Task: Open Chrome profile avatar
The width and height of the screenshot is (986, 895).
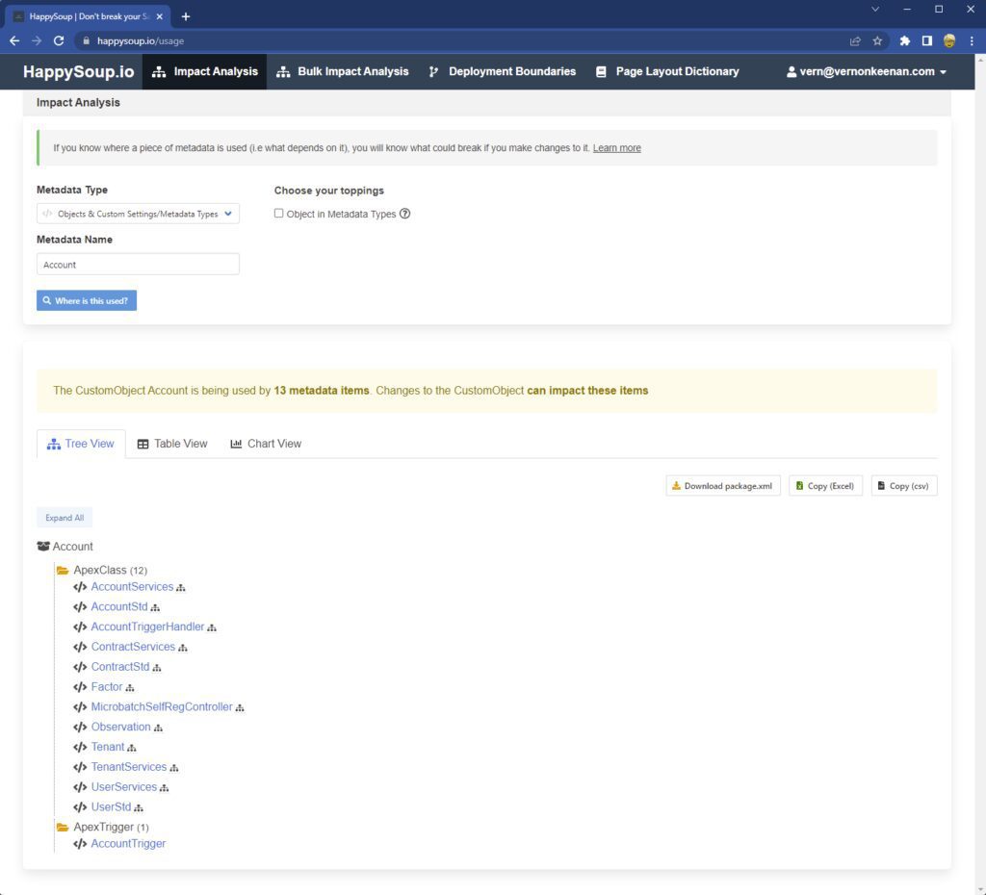Action: tap(949, 40)
